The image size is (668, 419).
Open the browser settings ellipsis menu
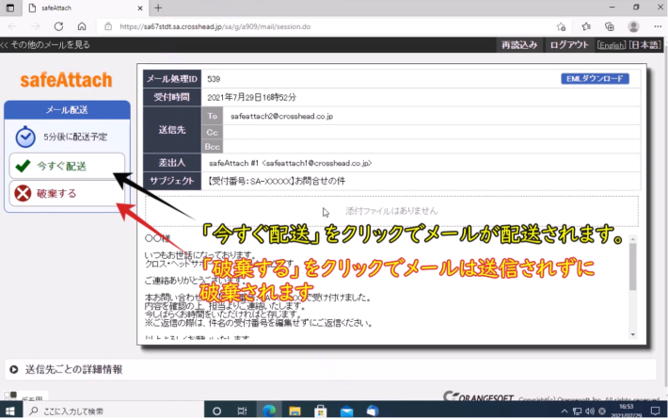tap(658, 26)
